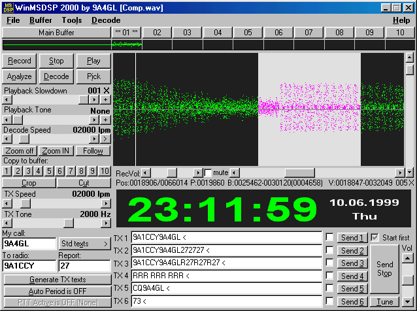Image resolution: width=417 pixels, height=311 pixels.
Task: Click the Playback Tone left arrow
Action: [x=7, y=120]
